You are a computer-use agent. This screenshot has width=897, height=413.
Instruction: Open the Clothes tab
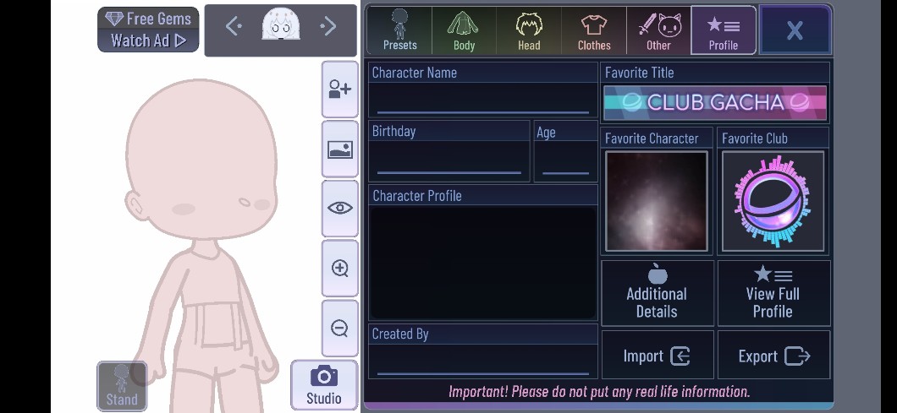[x=594, y=30]
